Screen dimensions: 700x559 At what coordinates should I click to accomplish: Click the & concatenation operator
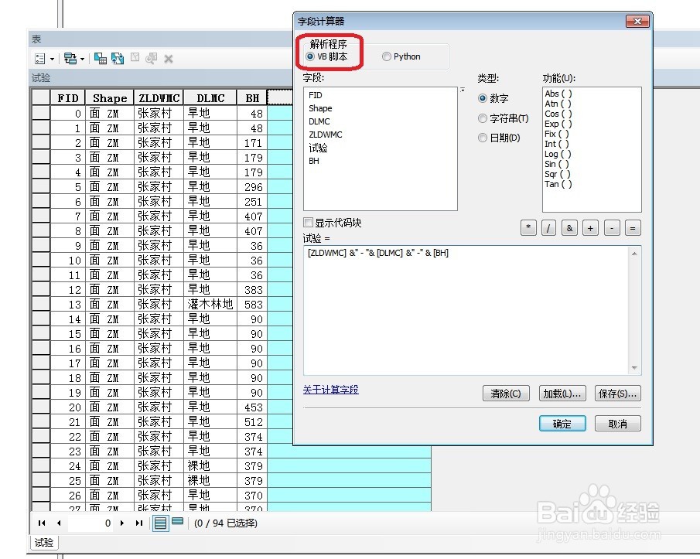click(569, 227)
